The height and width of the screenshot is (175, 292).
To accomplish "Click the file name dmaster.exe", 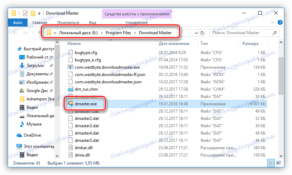I will (86, 104).
